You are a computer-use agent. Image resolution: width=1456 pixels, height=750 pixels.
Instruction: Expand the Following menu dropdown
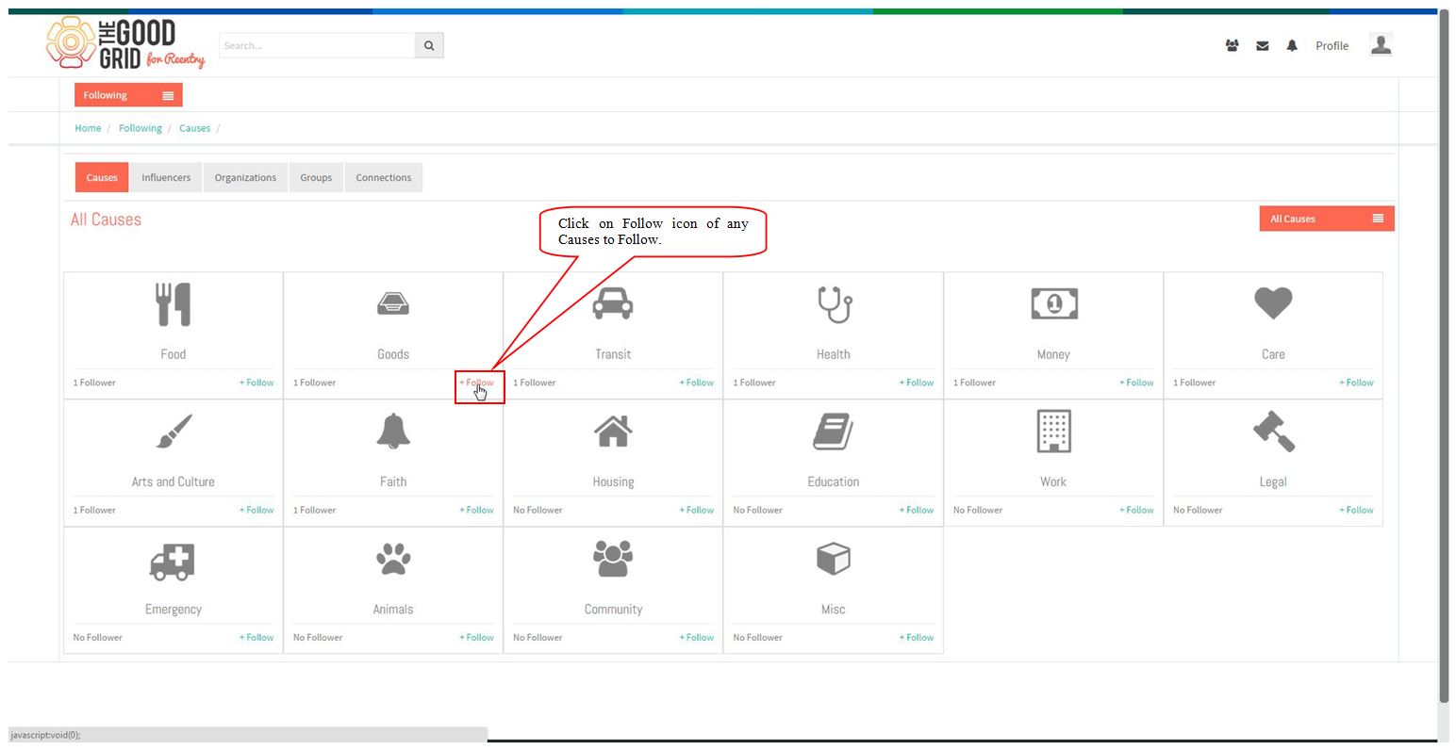(x=128, y=95)
